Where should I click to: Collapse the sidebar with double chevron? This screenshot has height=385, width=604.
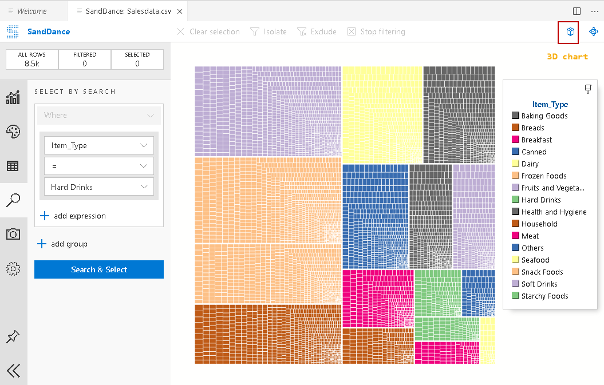pyautogui.click(x=13, y=371)
